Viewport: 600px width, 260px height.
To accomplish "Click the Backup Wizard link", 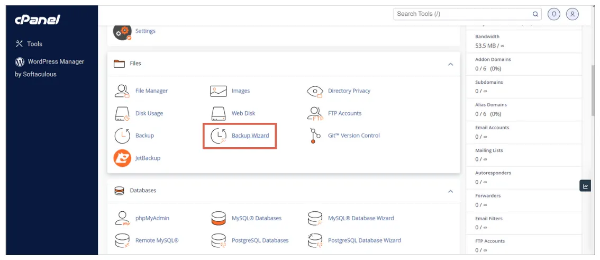I will (x=250, y=136).
